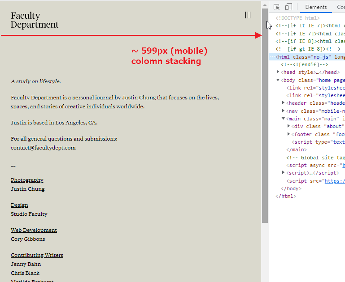Click the Design heading link
This screenshot has height=282, width=345.
(19, 205)
